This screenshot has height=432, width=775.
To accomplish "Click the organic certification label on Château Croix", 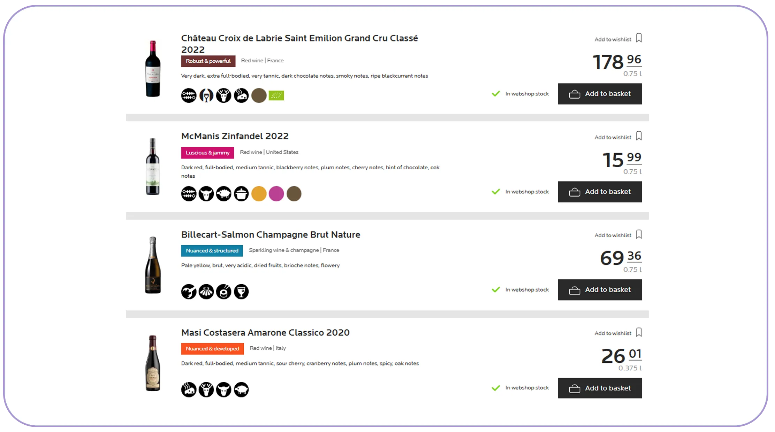I will click(276, 95).
